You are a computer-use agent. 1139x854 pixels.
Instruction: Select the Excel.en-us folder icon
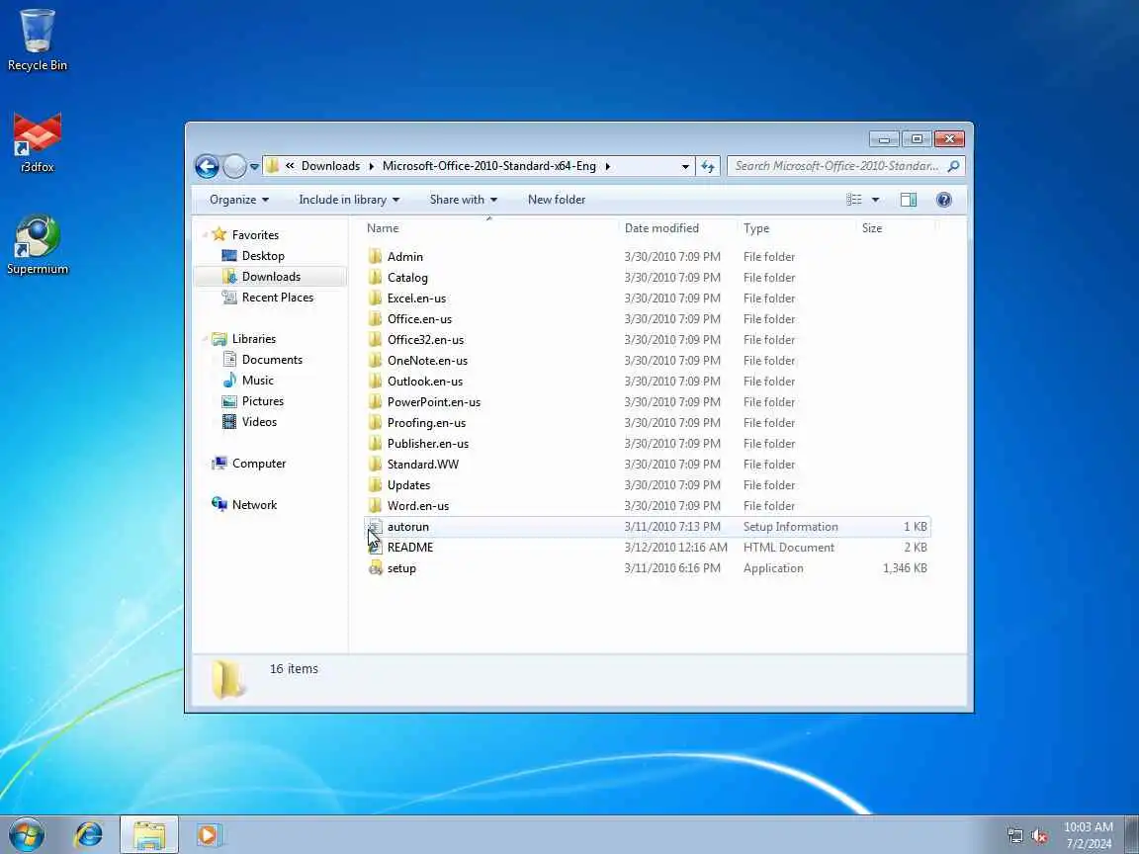[375, 299]
